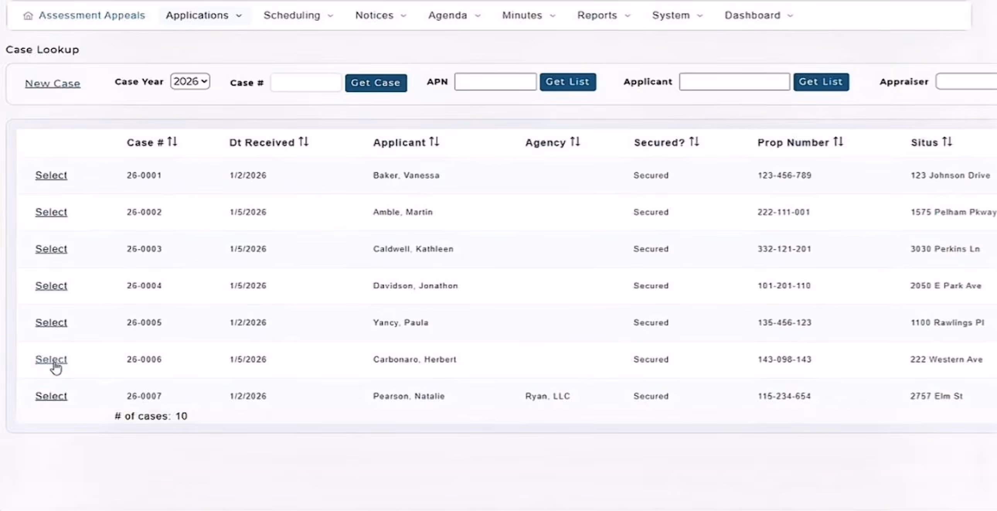The width and height of the screenshot is (997, 511).
Task: Select case 26-0003 Caldwell, Kathleen
Action: (51, 249)
